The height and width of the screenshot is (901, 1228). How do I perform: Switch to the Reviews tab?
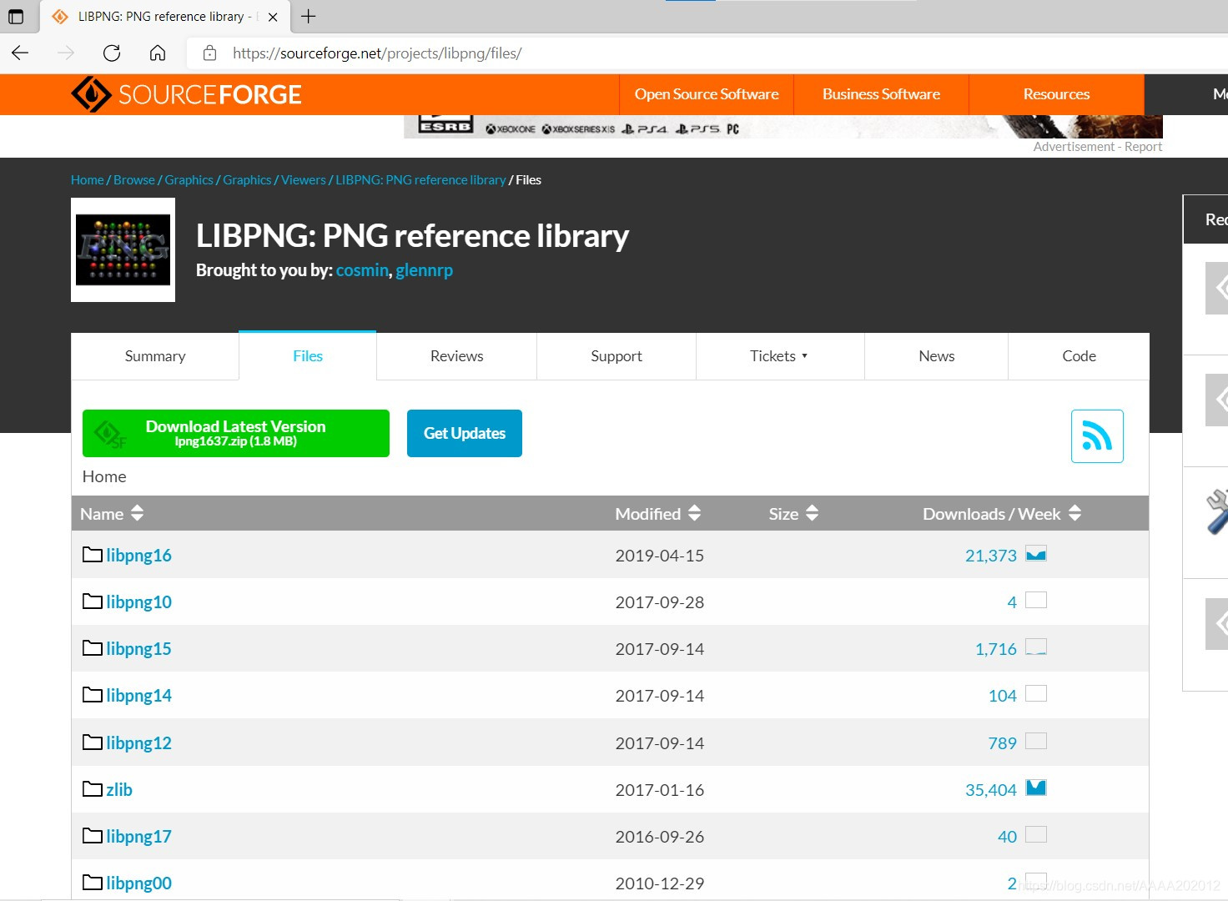click(x=456, y=356)
